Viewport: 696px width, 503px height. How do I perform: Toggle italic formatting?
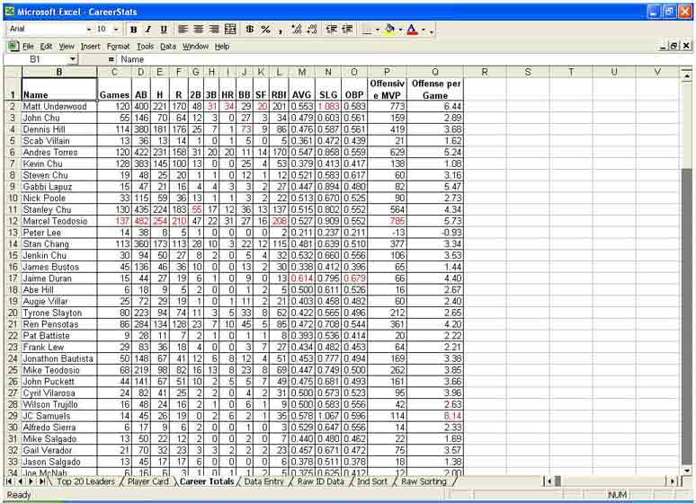[x=147, y=30]
